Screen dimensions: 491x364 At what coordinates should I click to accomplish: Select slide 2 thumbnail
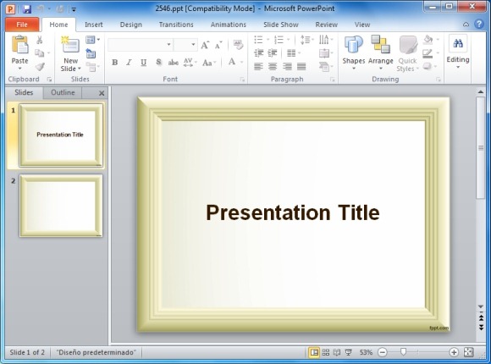[x=61, y=206]
